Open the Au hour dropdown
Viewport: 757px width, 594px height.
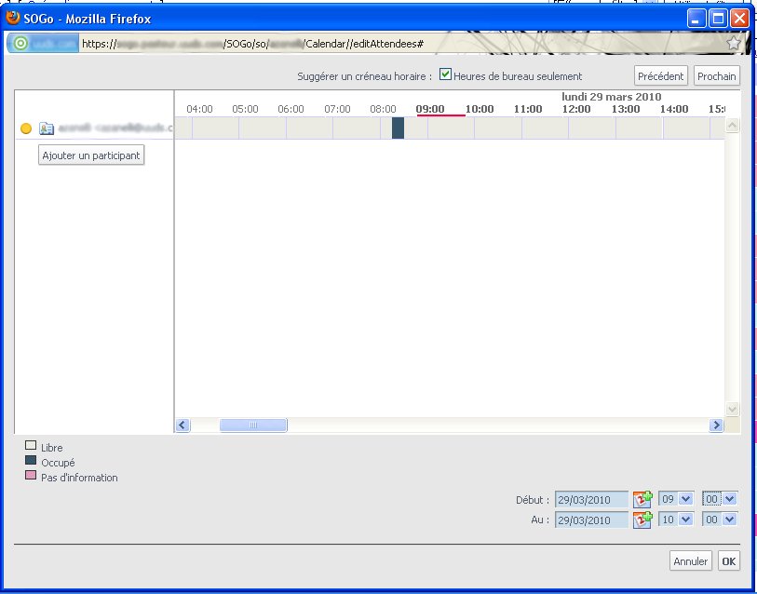tap(676, 520)
